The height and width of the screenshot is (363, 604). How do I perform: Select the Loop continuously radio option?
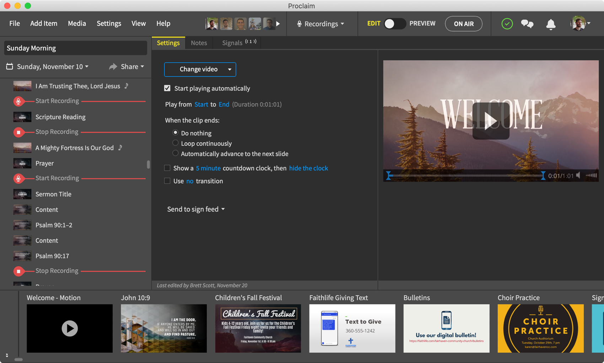pos(176,143)
